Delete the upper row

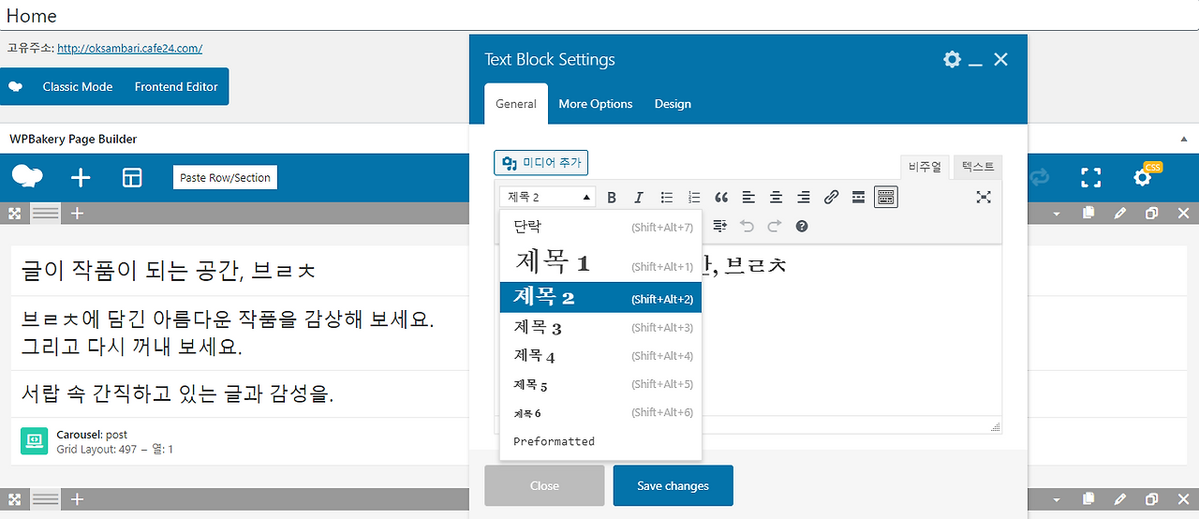[x=1183, y=214]
